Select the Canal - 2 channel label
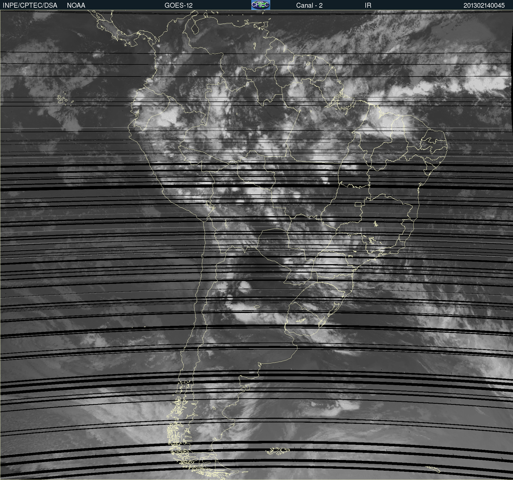 (309, 5)
